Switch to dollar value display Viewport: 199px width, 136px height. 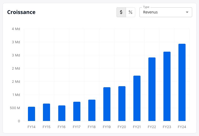(x=121, y=12)
